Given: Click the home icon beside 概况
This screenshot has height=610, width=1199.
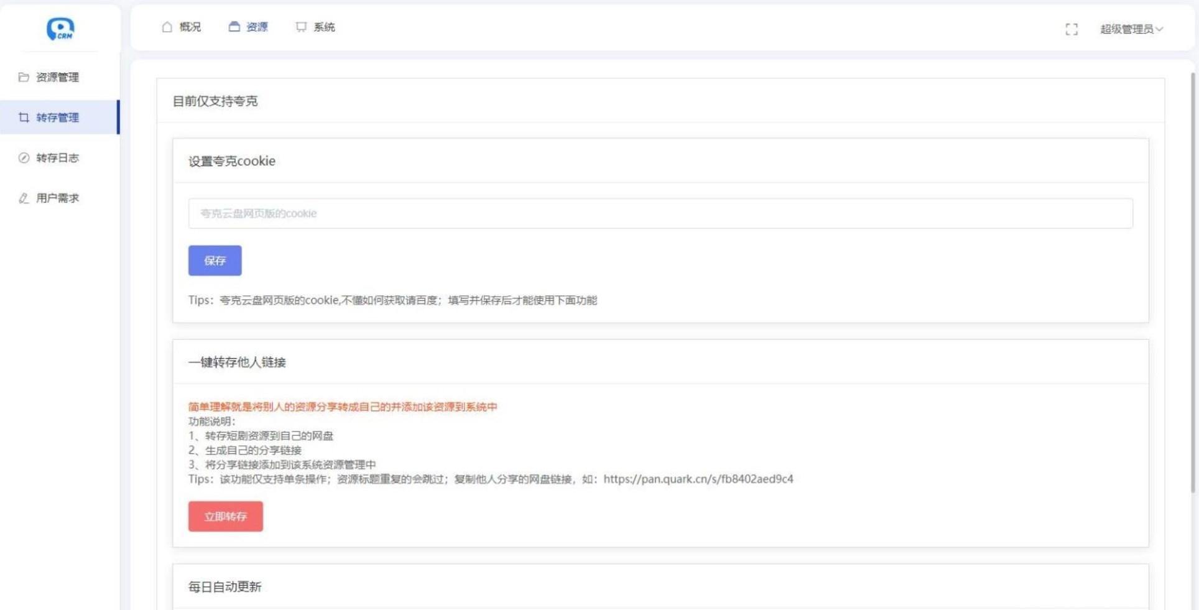Looking at the screenshot, I should [167, 27].
